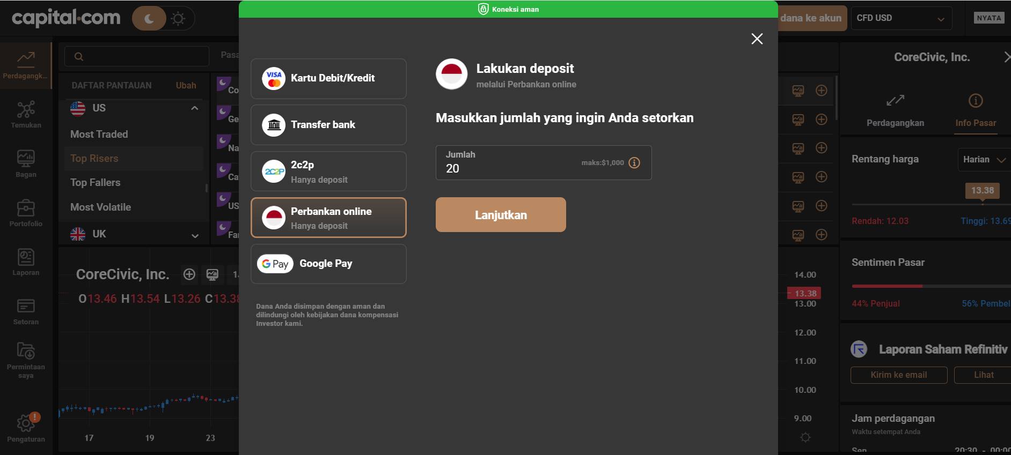Click Ubah to edit watchlist

pos(186,85)
